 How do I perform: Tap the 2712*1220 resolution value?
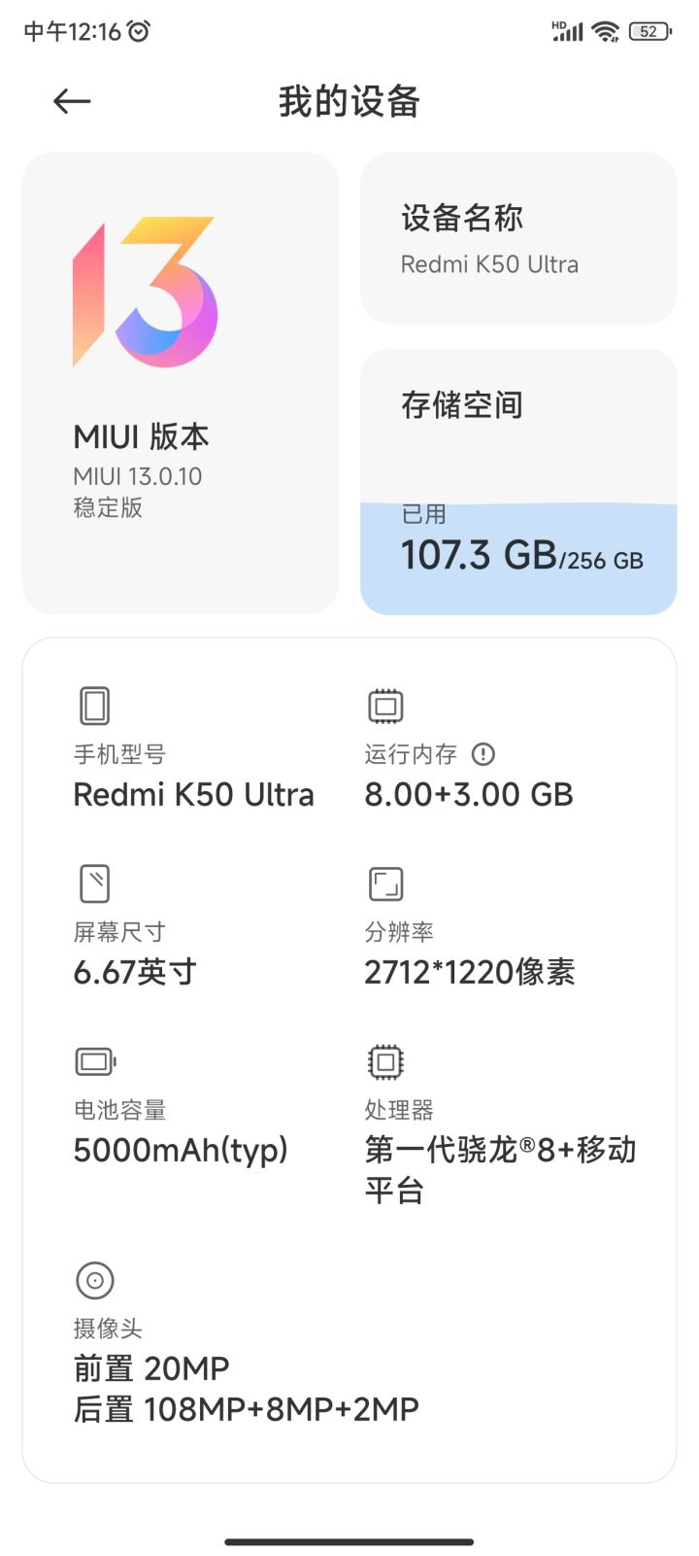point(470,972)
